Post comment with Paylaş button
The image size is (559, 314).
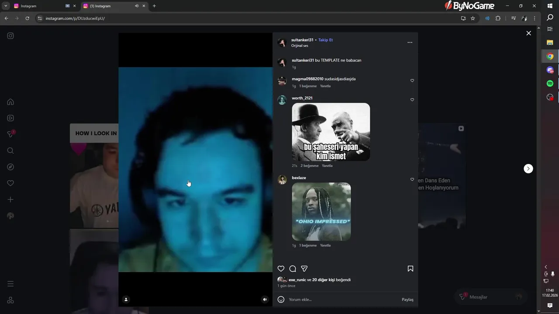[x=407, y=300]
